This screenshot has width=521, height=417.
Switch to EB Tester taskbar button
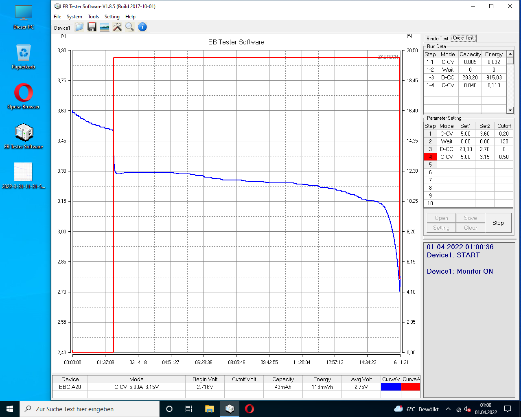(x=230, y=409)
